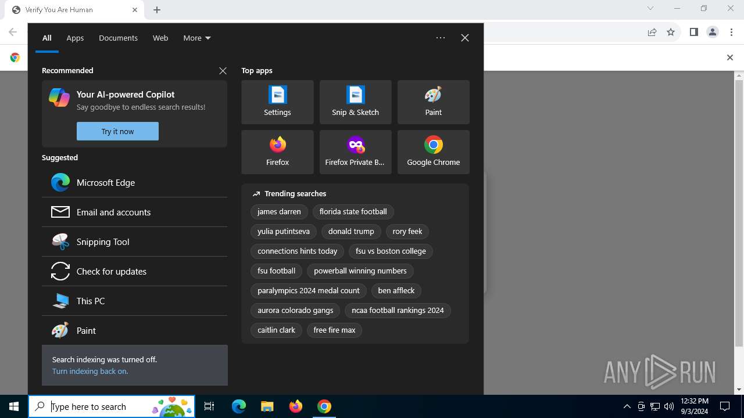Launch Snipping Tool from Suggested

coord(134,242)
